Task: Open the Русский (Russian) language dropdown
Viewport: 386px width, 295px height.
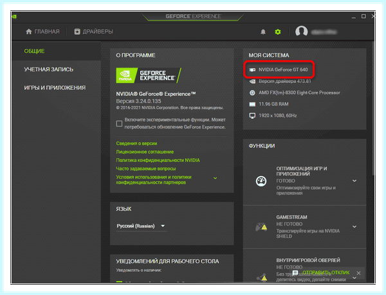Action: [x=142, y=226]
